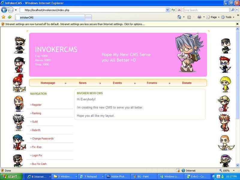Click the INVOKERCMS banner title
Image resolution: width=240 pixels, height=180 pixels.
(x=56, y=49)
